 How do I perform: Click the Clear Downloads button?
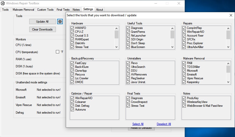[42, 29]
